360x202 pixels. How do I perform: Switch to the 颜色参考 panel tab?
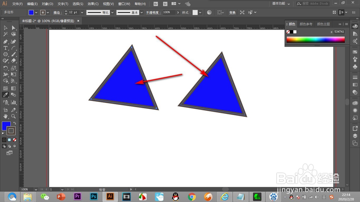point(306,24)
